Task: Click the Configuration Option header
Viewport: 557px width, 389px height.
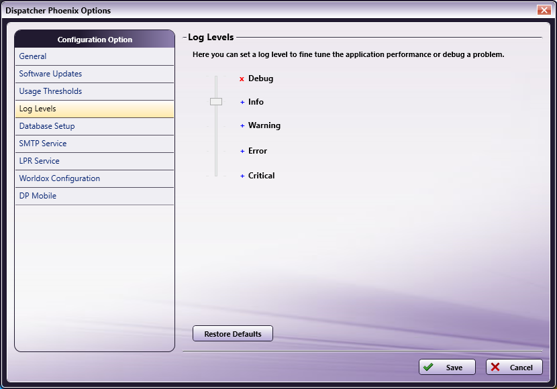Action: pyautogui.click(x=95, y=40)
